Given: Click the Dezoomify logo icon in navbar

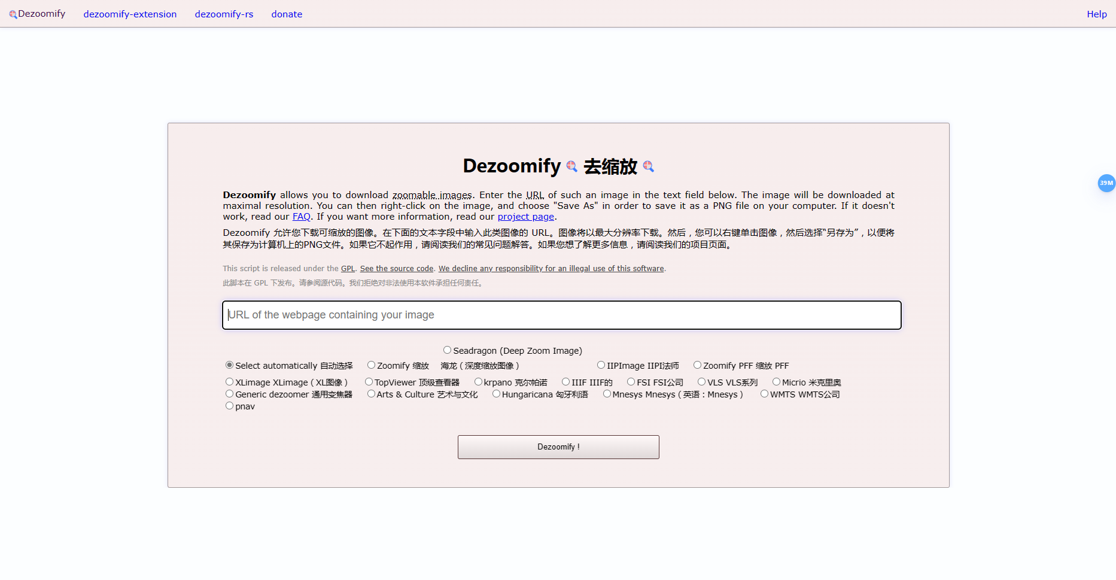Looking at the screenshot, I should pos(13,14).
